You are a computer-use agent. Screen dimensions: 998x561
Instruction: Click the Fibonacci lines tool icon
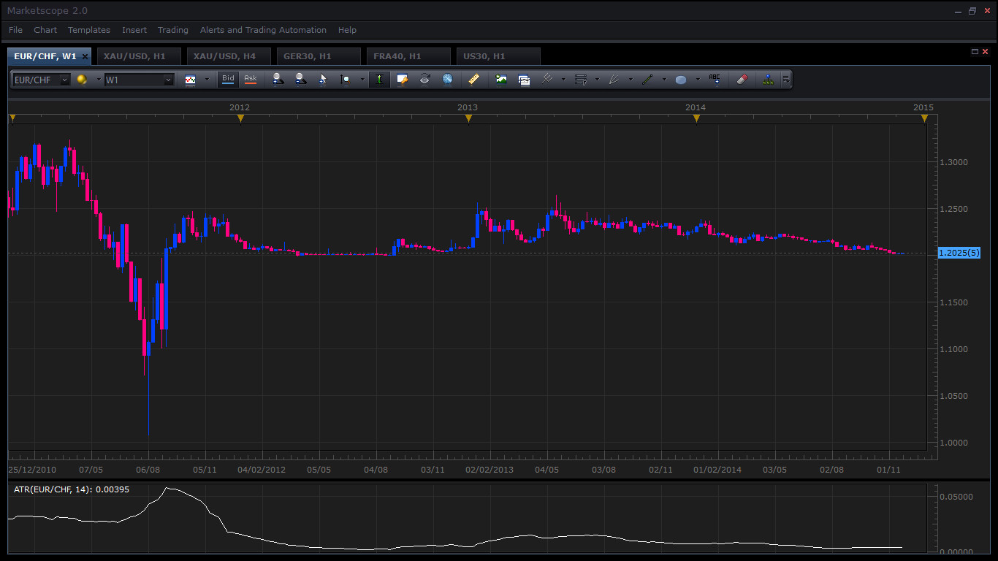[x=581, y=80]
